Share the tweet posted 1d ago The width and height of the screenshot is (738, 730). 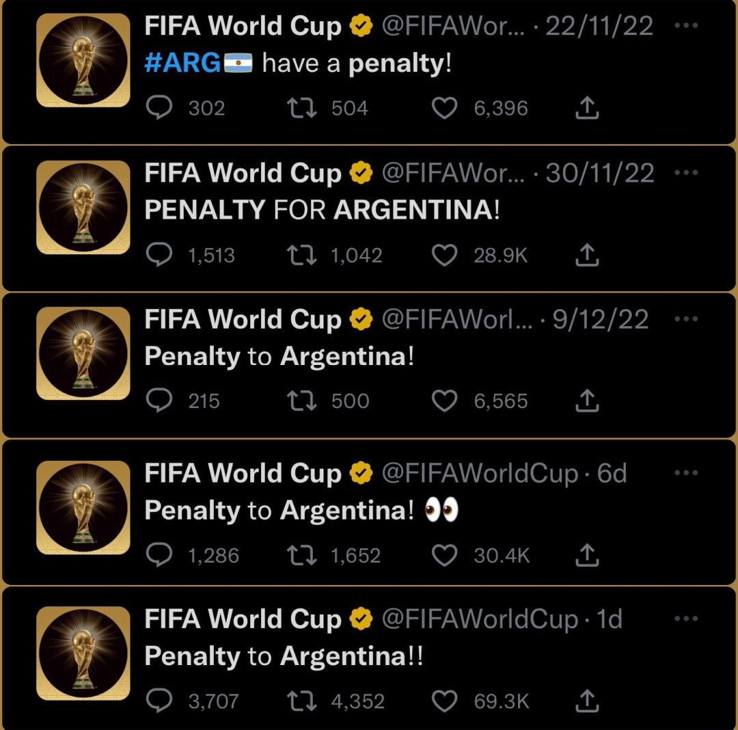[x=588, y=701]
